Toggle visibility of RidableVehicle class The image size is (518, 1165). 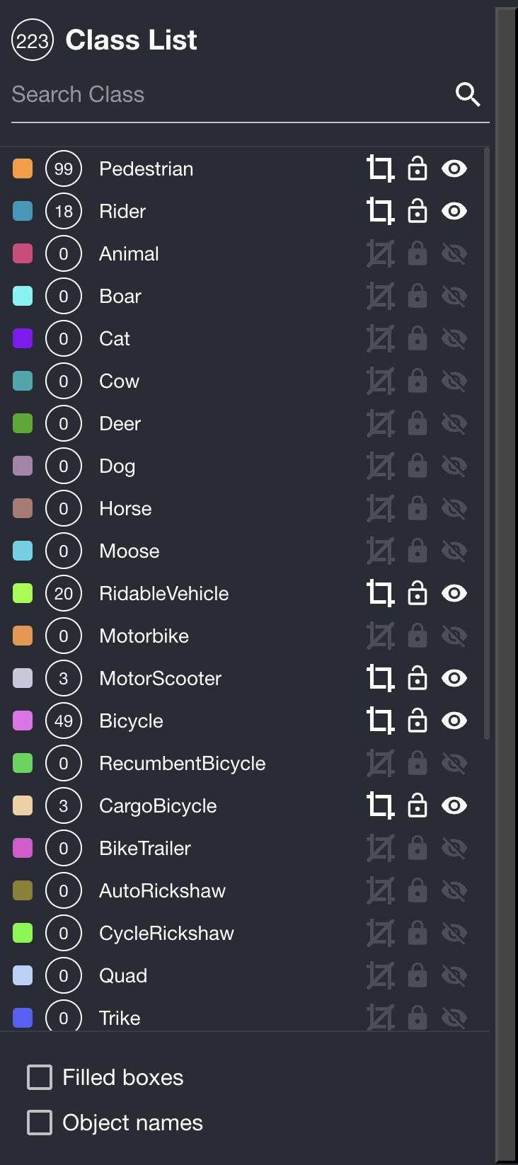tap(454, 594)
